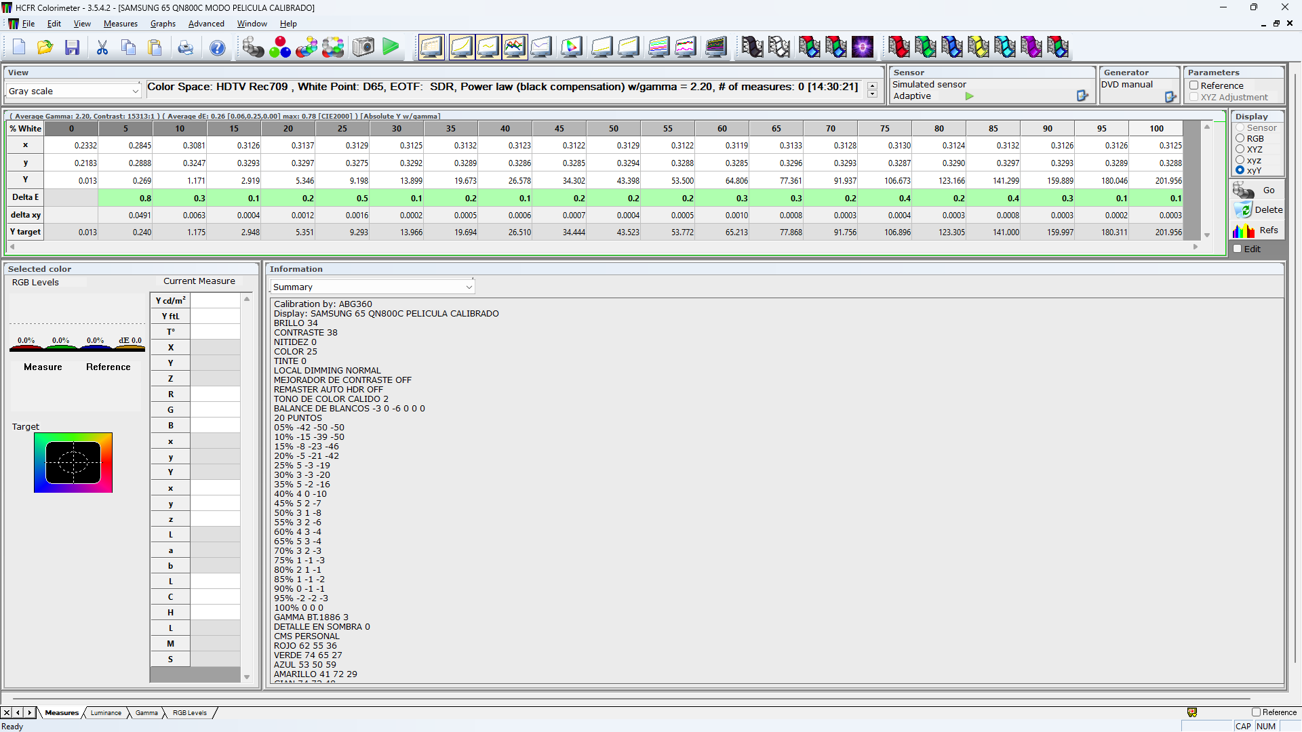Select the contrast measurement starburst icon
Viewport: 1302px width, 732px height.
point(863,47)
